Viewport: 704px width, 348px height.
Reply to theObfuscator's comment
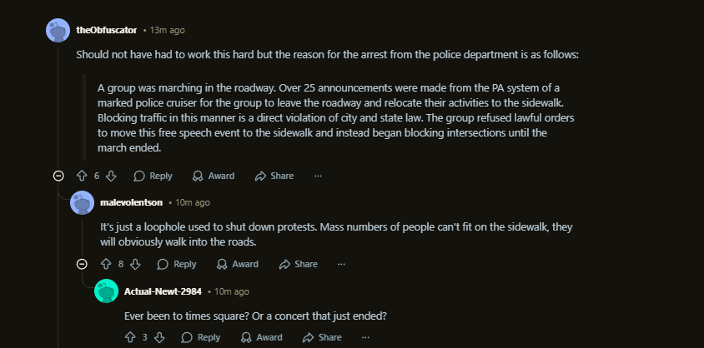click(153, 176)
